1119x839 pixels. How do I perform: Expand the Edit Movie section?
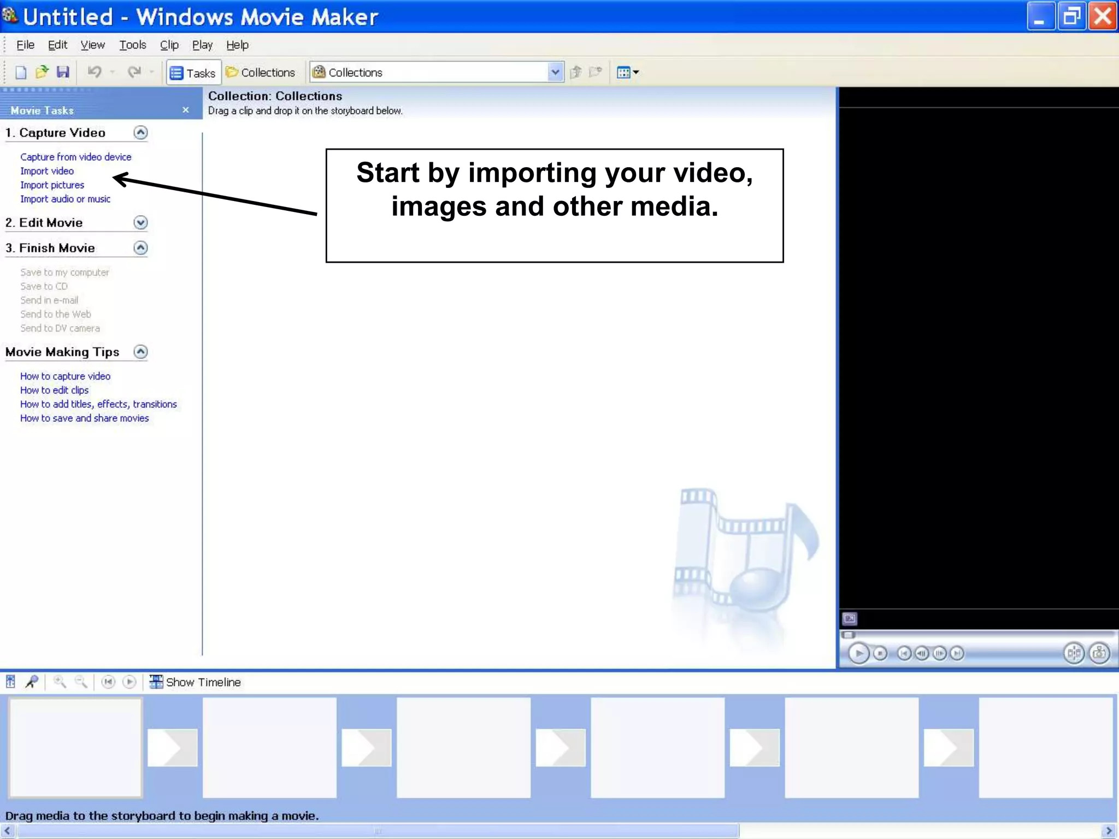click(140, 222)
